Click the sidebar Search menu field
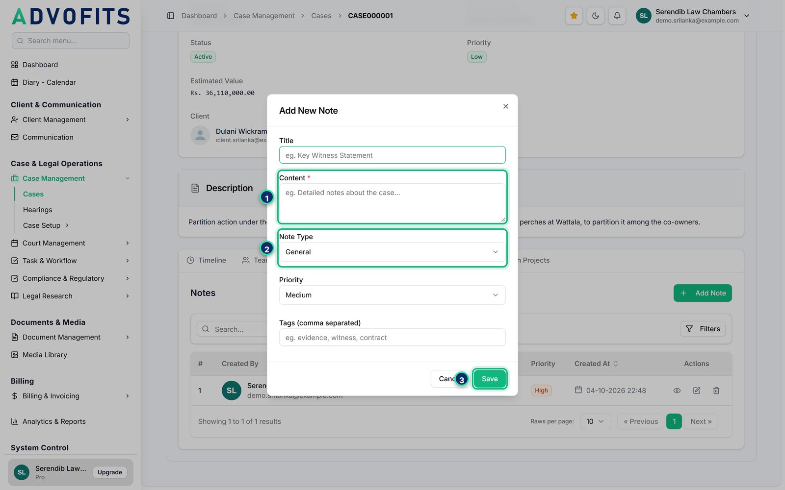 [71, 41]
